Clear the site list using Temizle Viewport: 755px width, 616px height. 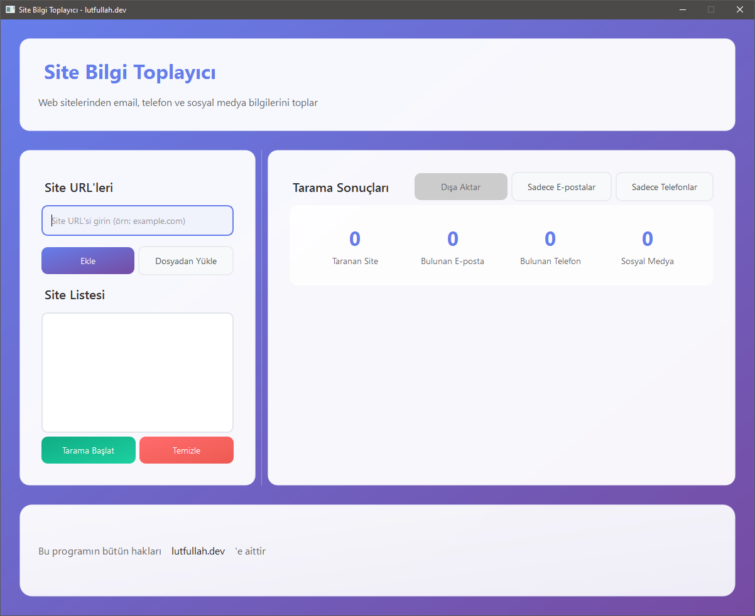point(186,450)
